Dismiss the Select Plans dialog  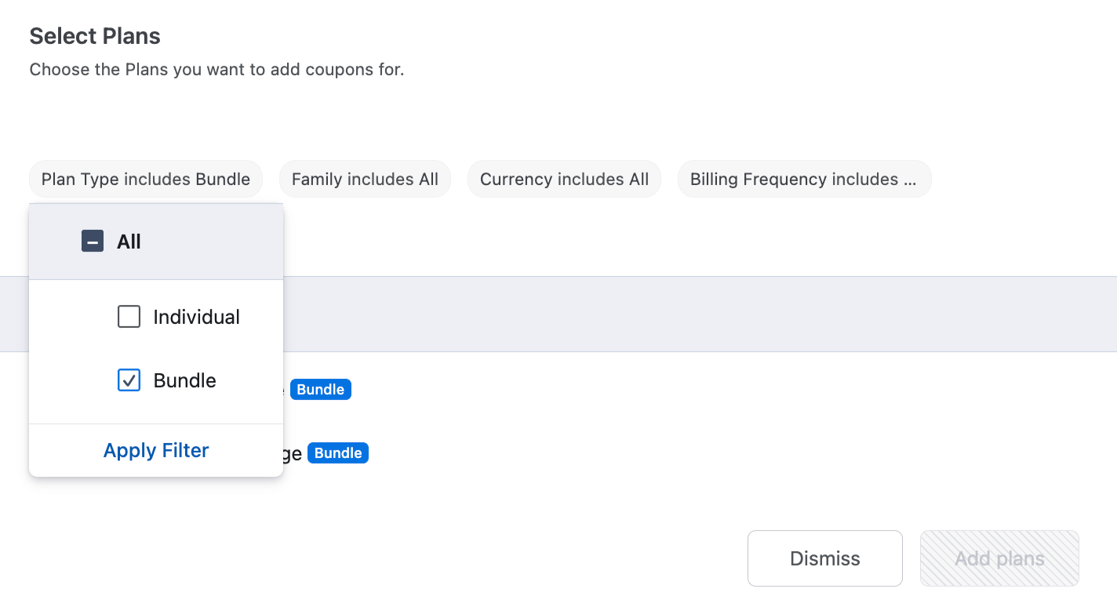pyautogui.click(x=825, y=558)
